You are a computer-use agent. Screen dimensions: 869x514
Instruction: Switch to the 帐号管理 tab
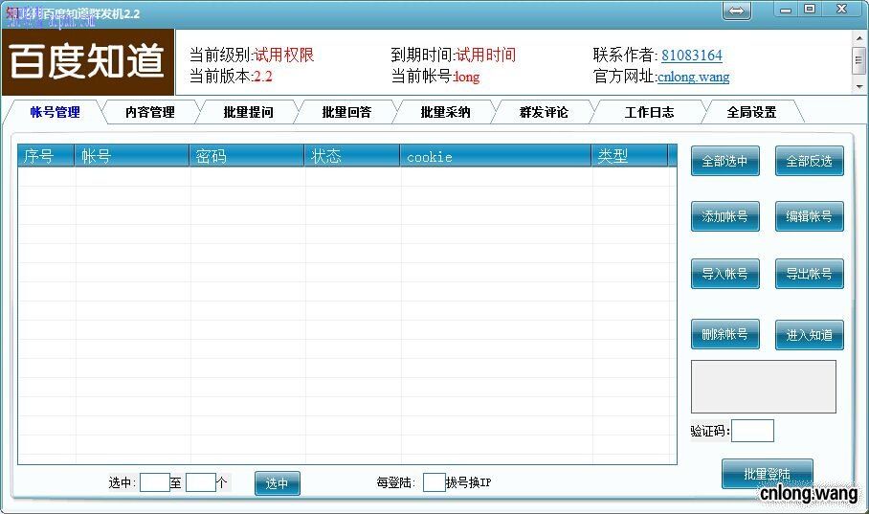[55, 113]
